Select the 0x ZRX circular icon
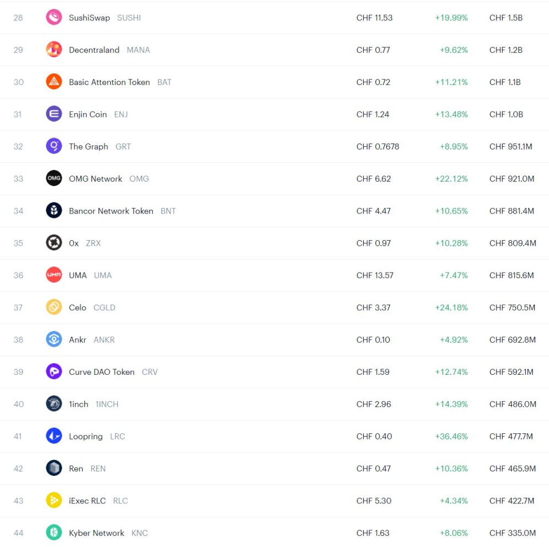This screenshot has width=549, height=547. click(54, 243)
